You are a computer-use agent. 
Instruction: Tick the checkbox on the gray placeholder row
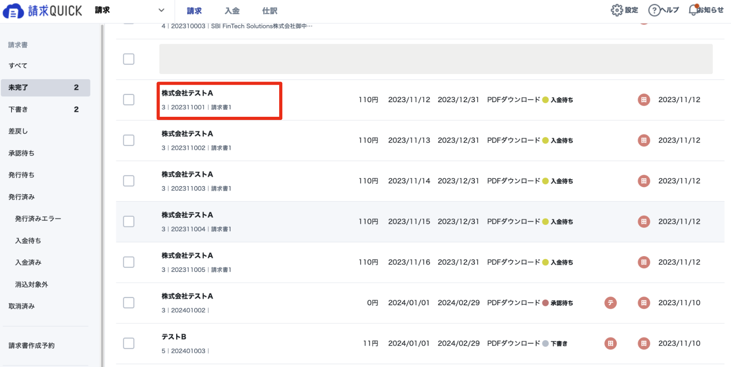point(129,59)
